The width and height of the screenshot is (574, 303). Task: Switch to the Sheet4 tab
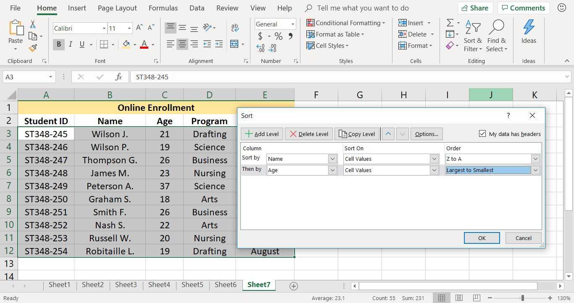click(159, 285)
